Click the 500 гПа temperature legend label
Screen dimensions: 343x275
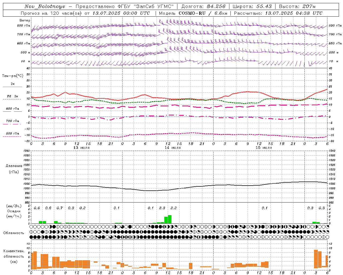click(12, 133)
